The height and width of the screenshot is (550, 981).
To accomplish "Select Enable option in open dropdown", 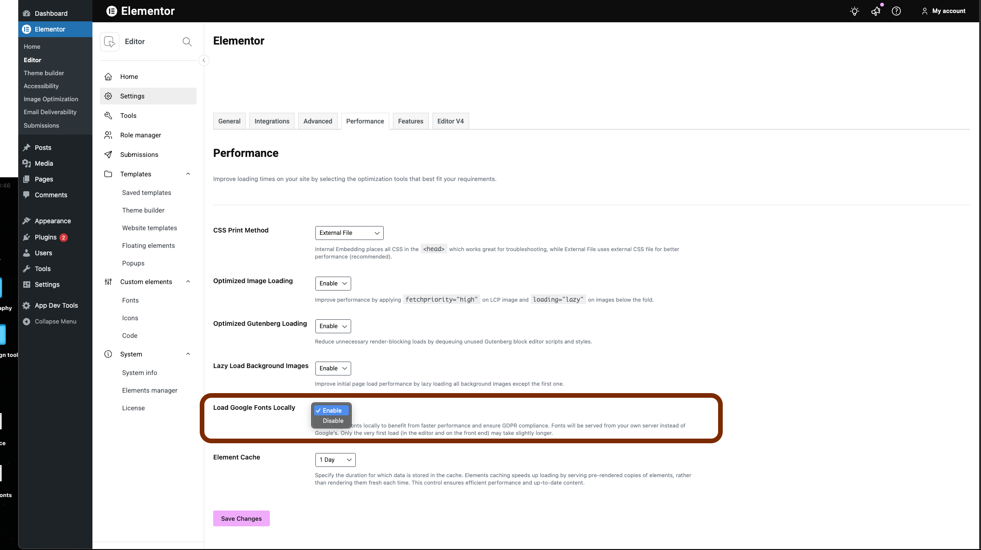I will (332, 411).
